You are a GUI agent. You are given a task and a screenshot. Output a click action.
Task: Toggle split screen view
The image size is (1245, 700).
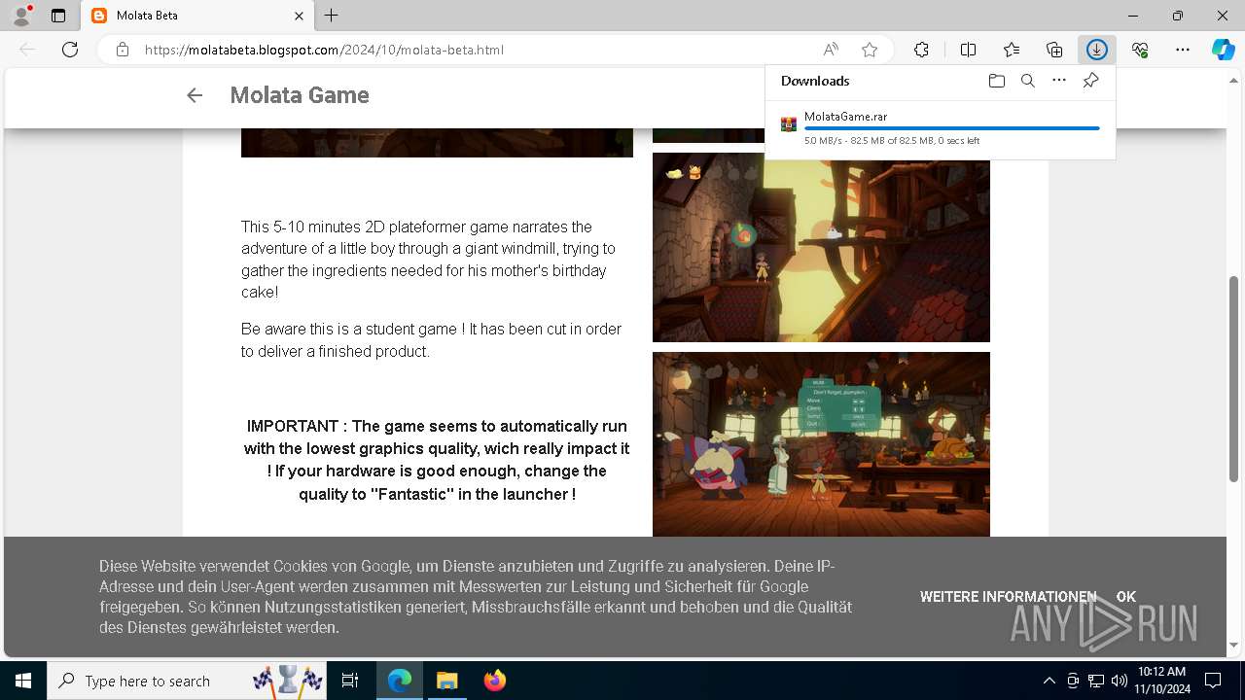(x=968, y=50)
